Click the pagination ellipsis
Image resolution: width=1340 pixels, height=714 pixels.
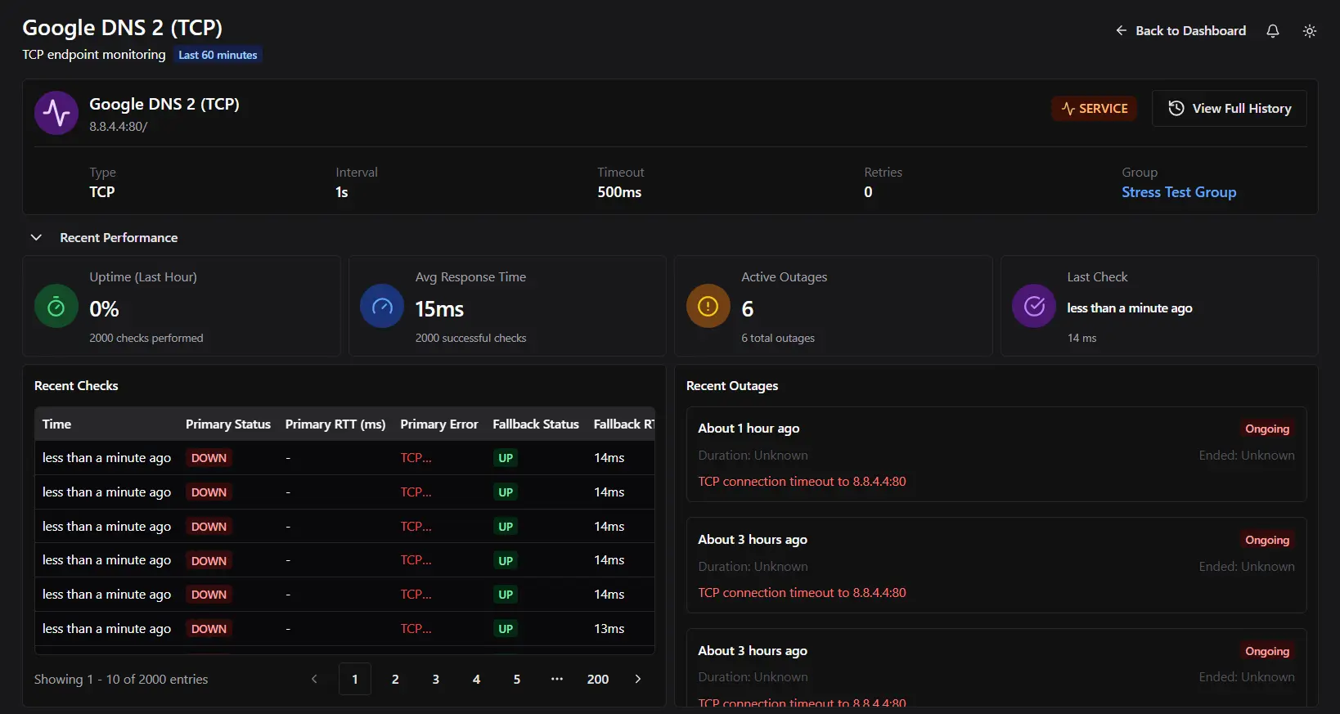[557, 679]
